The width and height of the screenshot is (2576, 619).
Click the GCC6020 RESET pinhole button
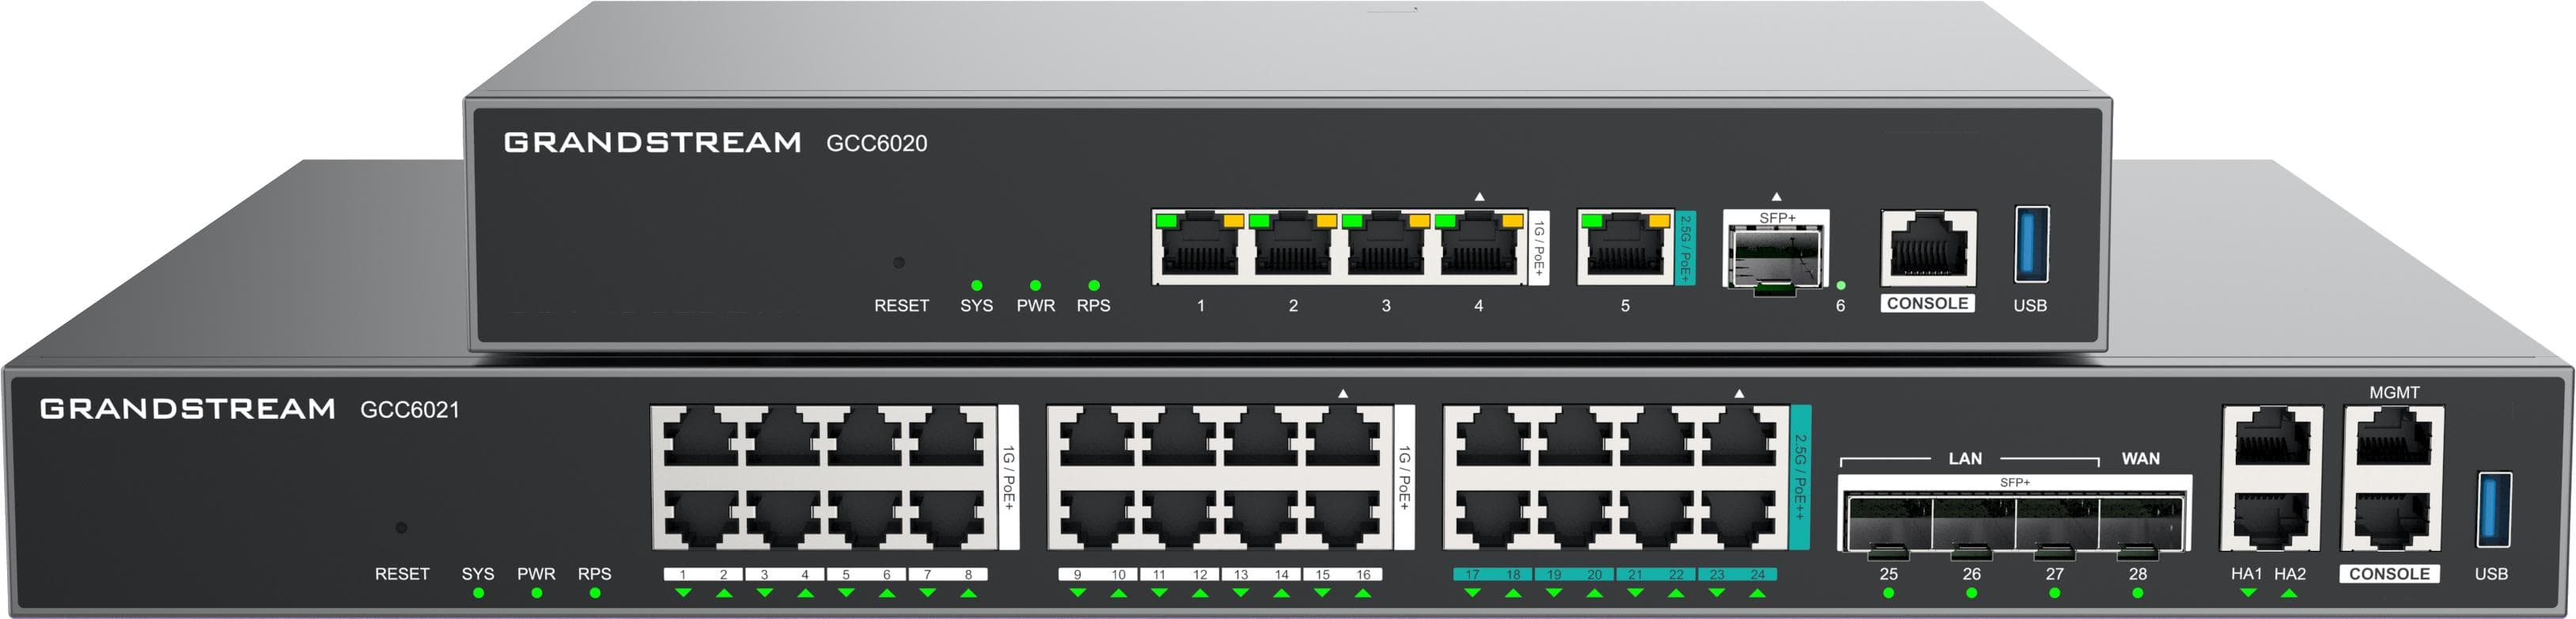coord(898,263)
